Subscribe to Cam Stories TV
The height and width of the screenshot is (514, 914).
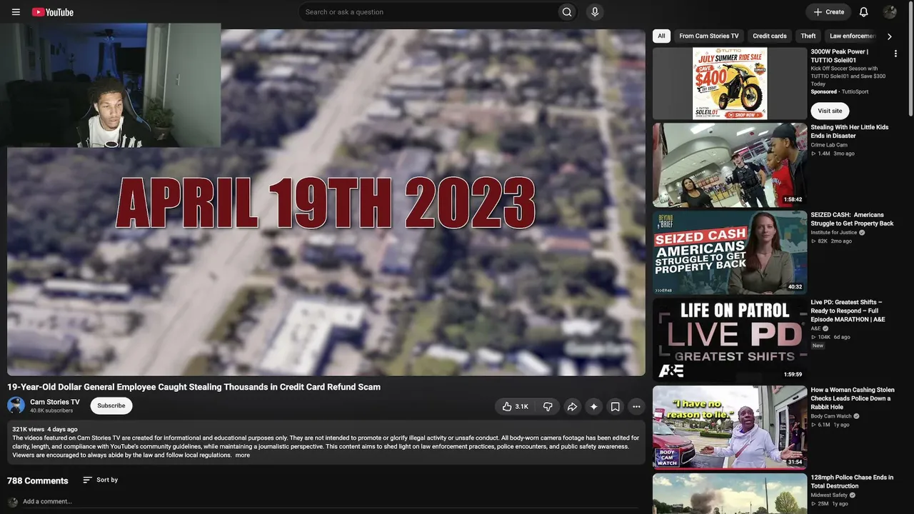[x=111, y=405]
